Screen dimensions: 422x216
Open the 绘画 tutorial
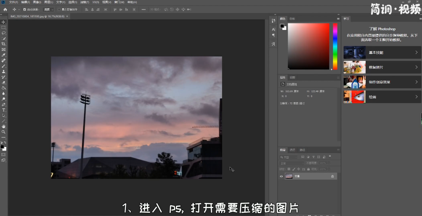click(x=381, y=97)
